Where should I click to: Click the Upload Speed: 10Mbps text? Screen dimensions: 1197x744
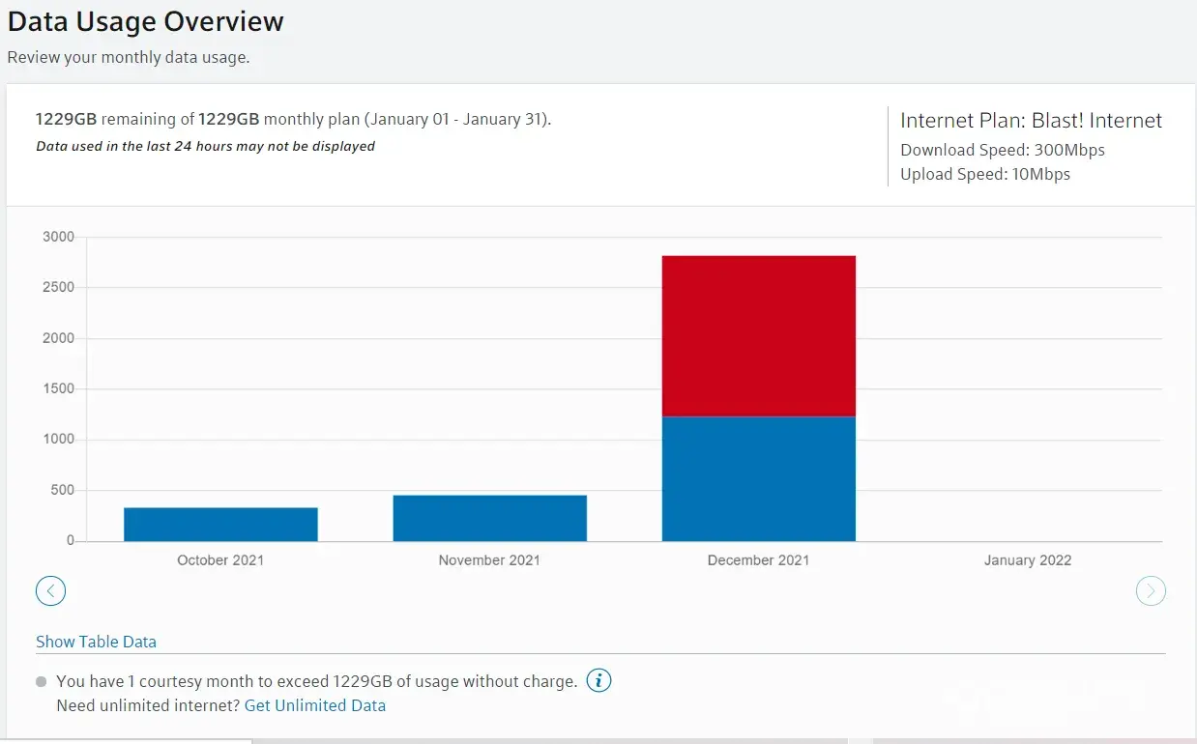984,174
